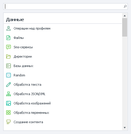Click the Создание контента monitor icon

tap(9, 122)
